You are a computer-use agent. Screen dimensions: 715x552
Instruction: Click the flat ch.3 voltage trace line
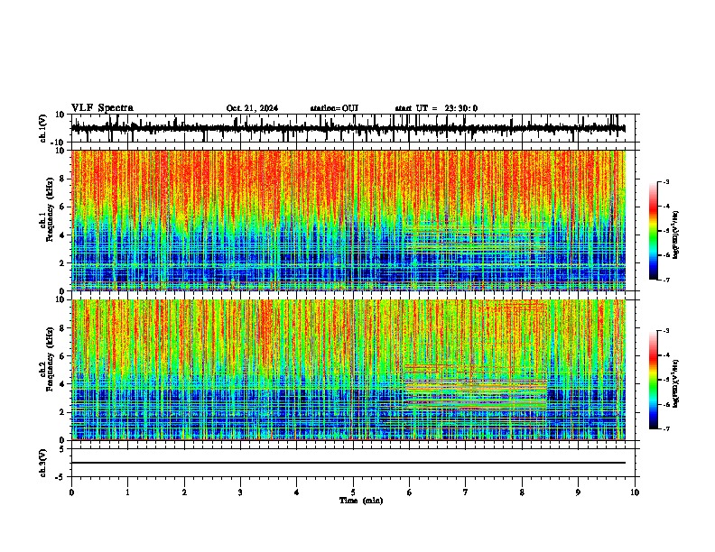tap(348, 463)
